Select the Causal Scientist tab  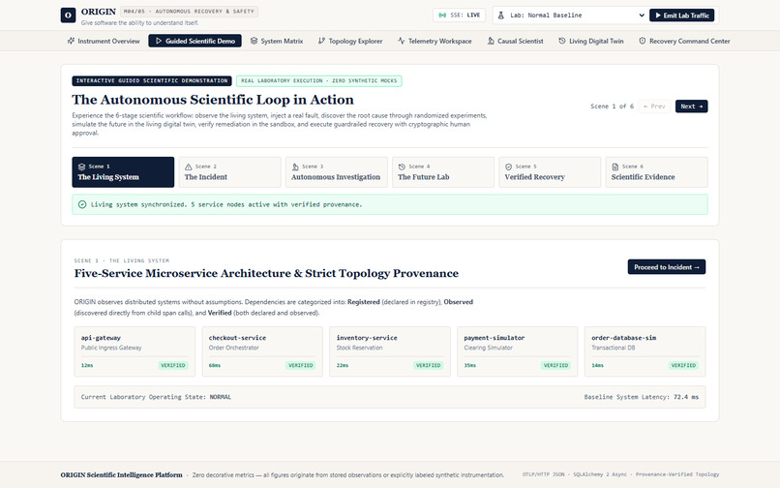click(516, 41)
